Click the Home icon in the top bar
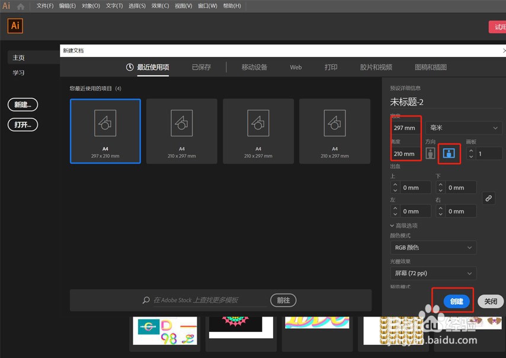 click(20, 6)
